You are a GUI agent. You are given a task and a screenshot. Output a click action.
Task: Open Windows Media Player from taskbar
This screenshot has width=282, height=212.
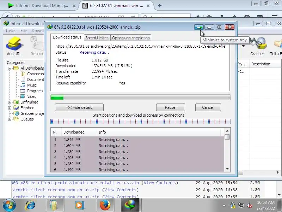pos(80,205)
